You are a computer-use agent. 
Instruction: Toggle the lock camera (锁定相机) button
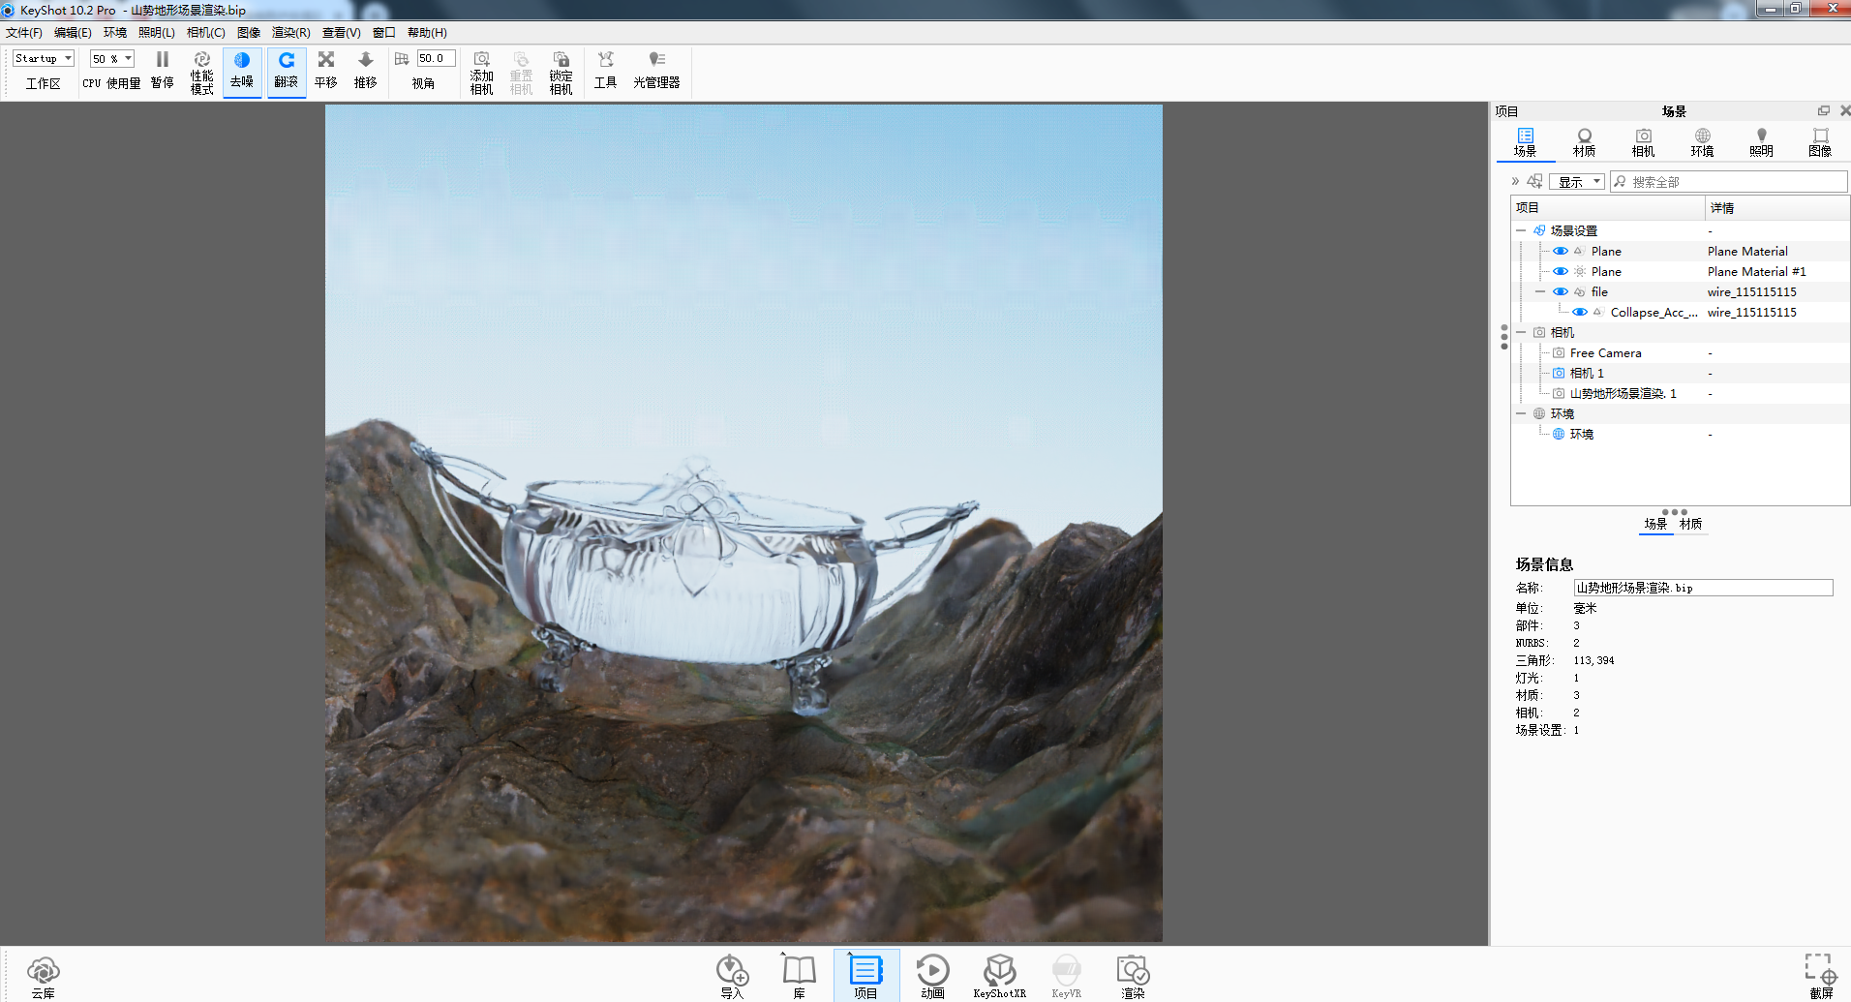(x=561, y=73)
